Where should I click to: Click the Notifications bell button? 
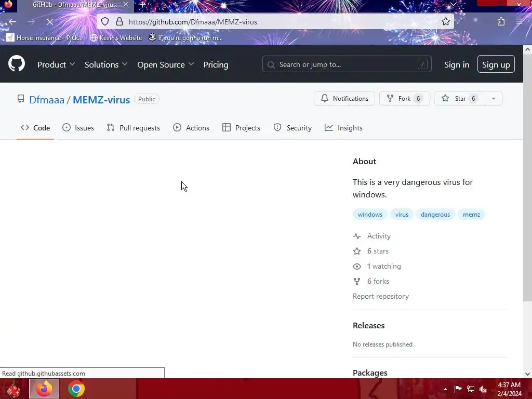pos(344,98)
